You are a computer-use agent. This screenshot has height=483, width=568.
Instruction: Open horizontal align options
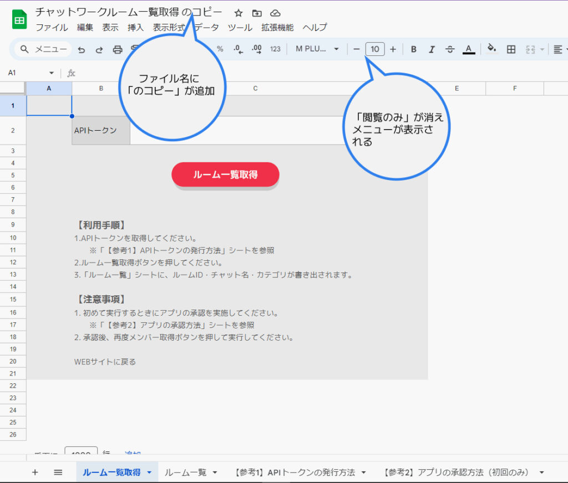click(558, 49)
